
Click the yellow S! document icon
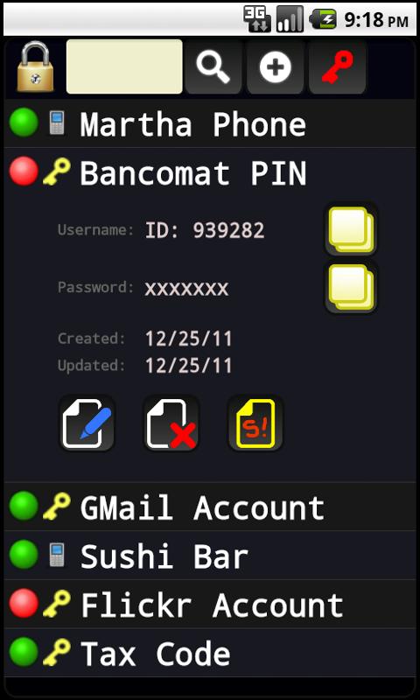point(255,423)
